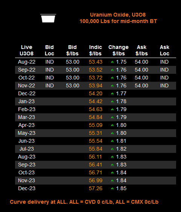Click the green up arrow in Jul-23 row
This screenshot has height=212, width=181.
coord(113,149)
